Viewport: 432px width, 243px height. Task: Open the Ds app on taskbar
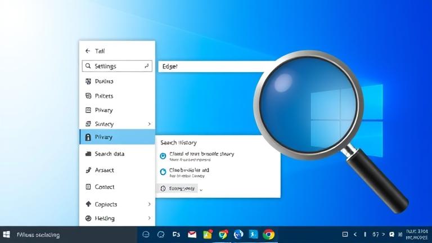point(176,235)
